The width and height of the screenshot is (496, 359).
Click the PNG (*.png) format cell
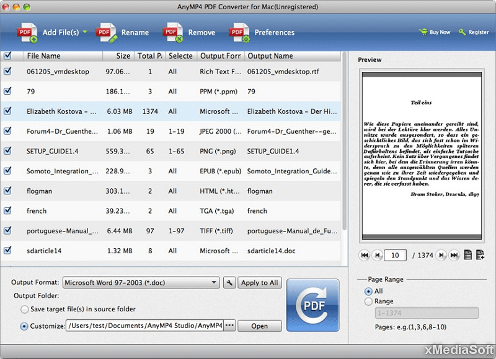218,151
